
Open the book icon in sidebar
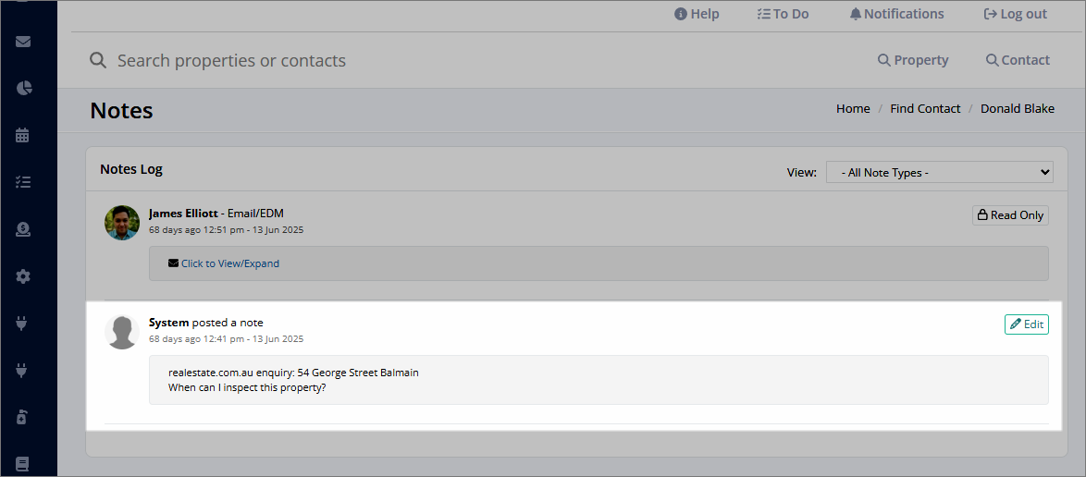pos(21,464)
